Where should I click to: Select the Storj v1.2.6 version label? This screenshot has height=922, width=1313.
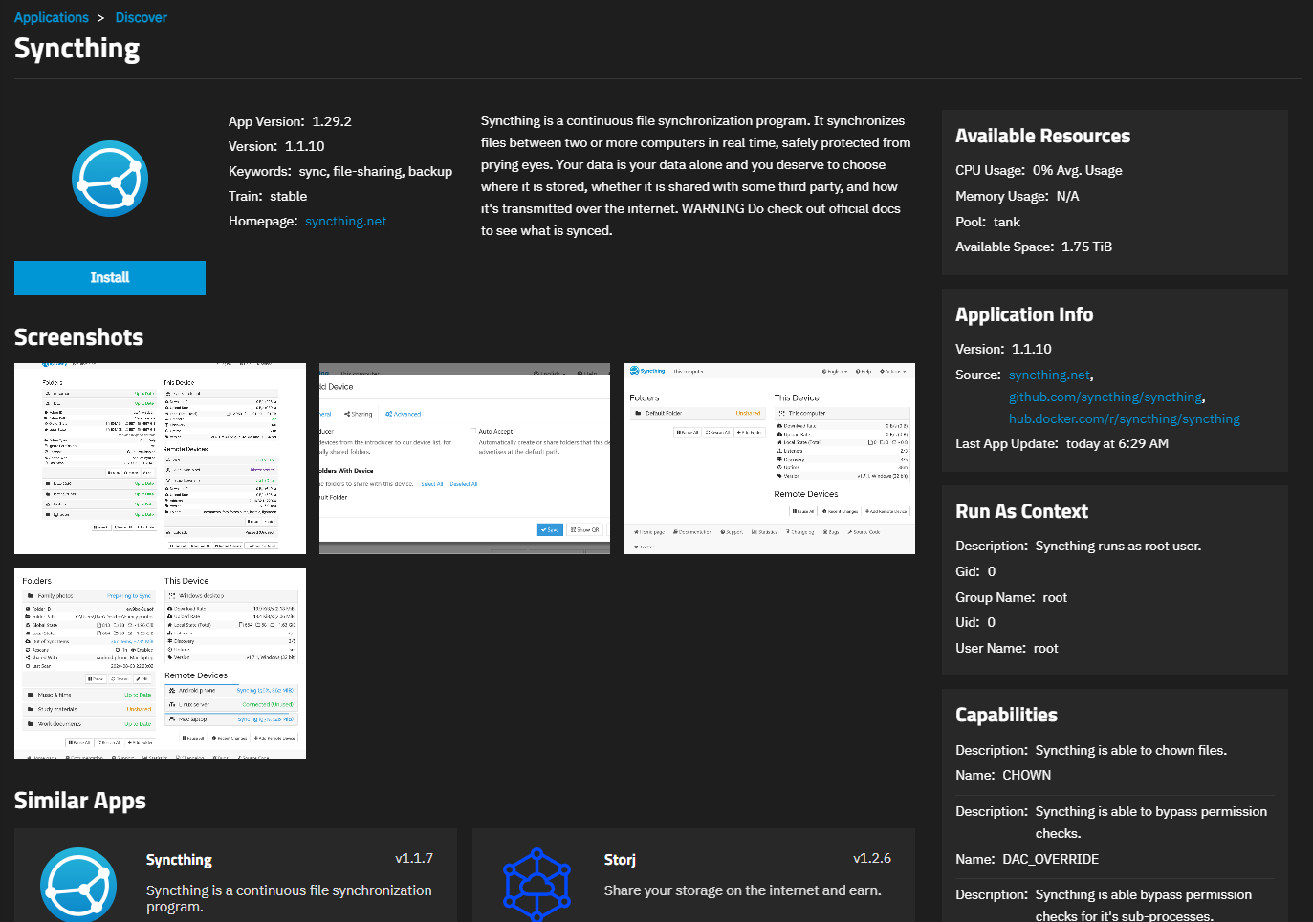pyautogui.click(x=872, y=858)
